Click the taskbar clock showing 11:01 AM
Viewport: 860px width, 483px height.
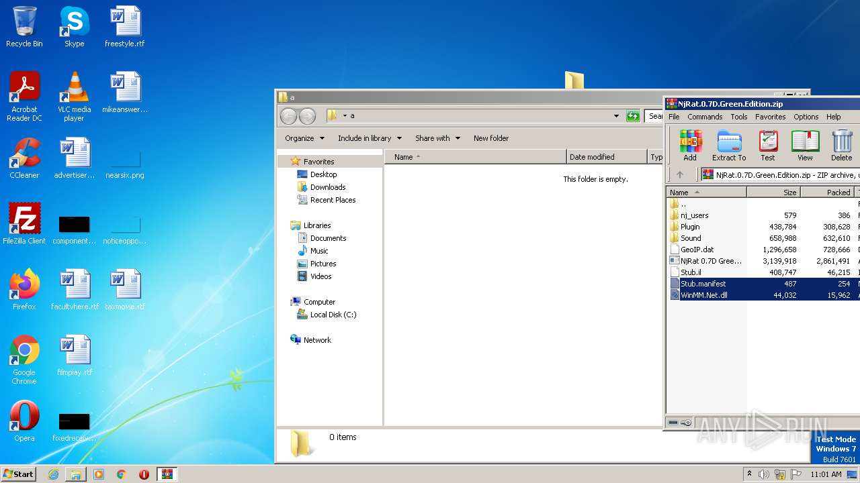(826, 474)
